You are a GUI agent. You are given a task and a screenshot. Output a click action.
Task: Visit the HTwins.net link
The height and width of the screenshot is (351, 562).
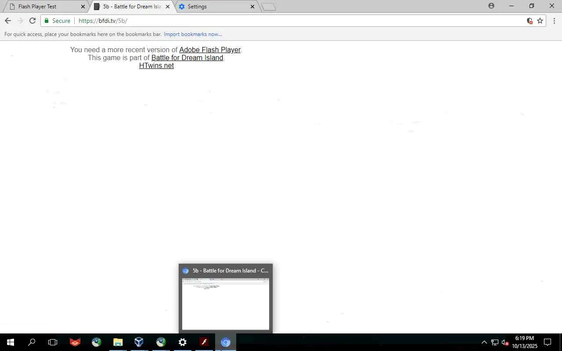(156, 66)
